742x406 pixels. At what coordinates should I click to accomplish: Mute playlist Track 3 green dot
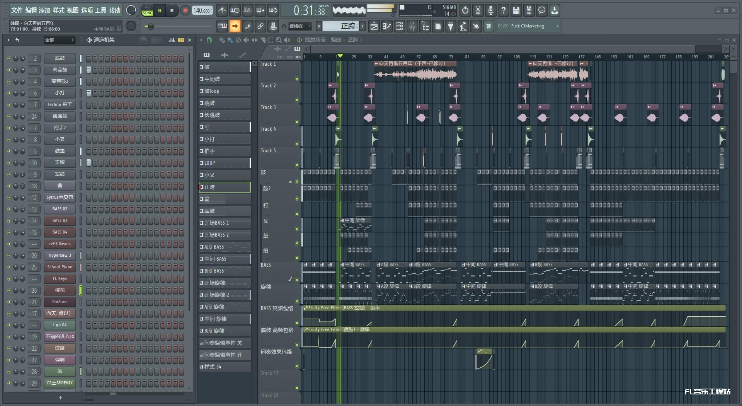click(x=297, y=122)
